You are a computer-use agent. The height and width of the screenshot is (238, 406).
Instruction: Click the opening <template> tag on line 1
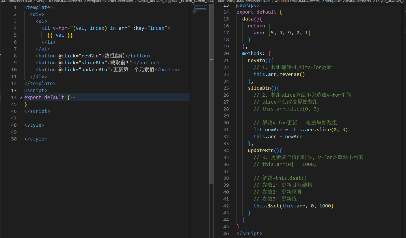click(38, 7)
